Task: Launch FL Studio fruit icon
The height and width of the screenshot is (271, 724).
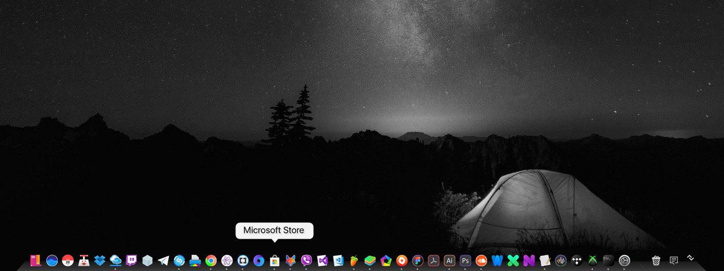Action: (354, 260)
